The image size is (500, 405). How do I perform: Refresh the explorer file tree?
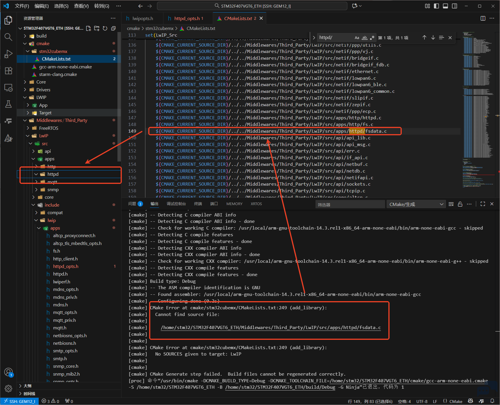pos(105,28)
